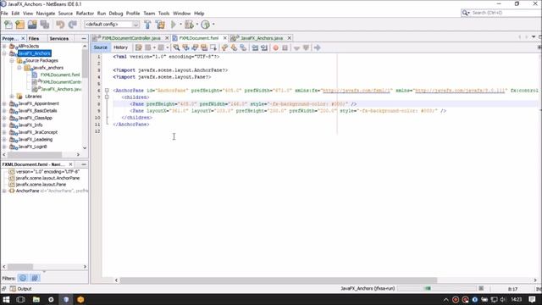Open Windows Start menu

tap(6, 299)
